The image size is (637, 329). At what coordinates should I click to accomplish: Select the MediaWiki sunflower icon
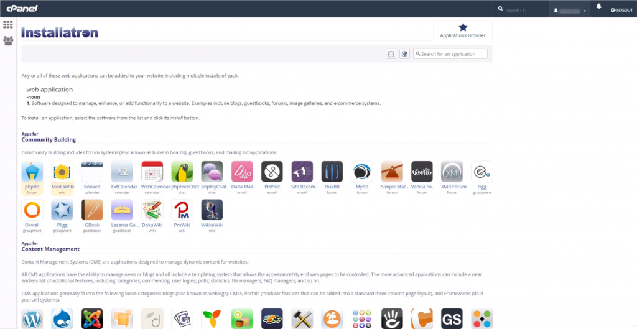62,172
